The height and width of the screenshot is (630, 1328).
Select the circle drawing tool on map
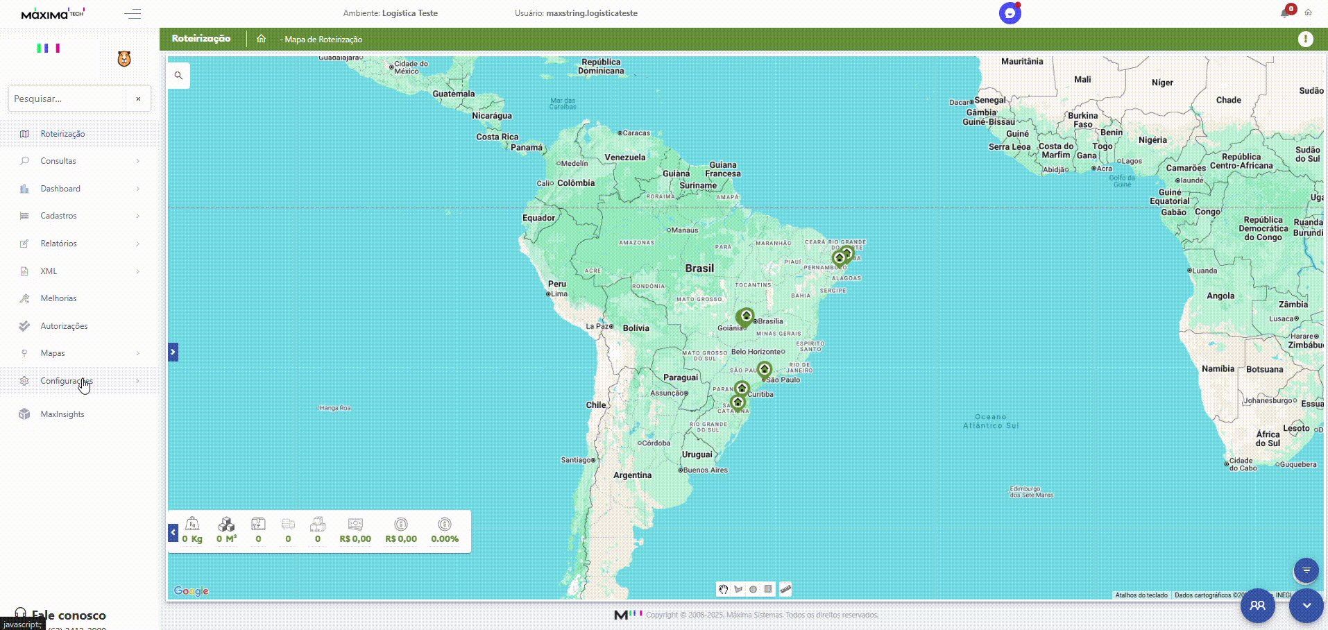pyautogui.click(x=754, y=589)
